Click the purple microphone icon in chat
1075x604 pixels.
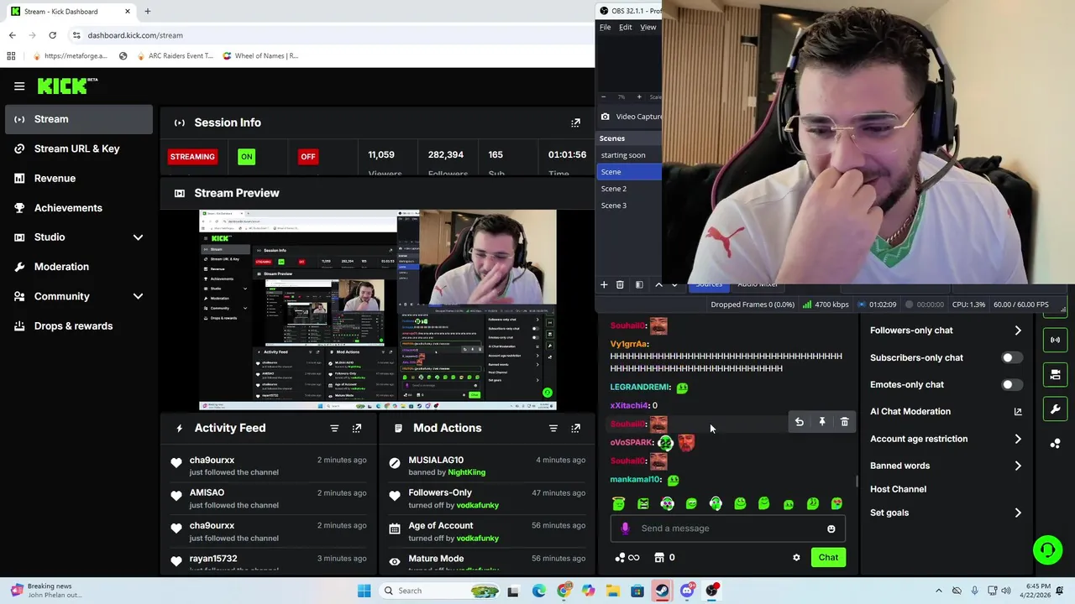pyautogui.click(x=625, y=528)
